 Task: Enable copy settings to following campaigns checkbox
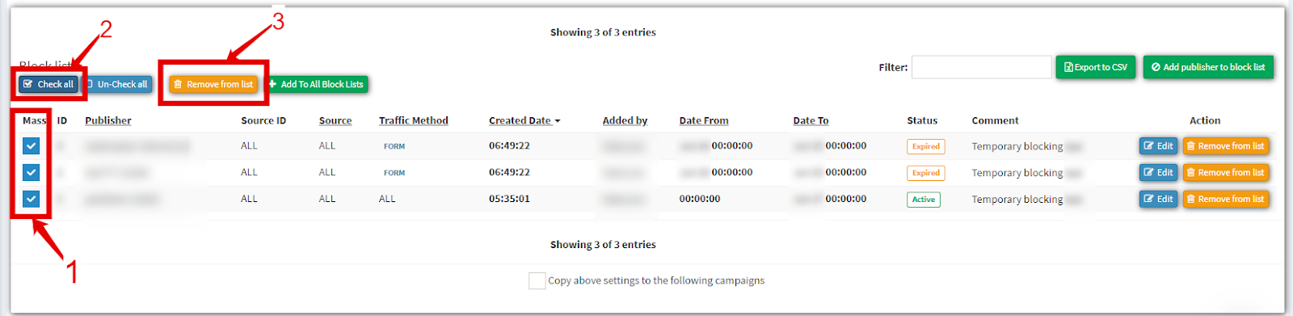(x=537, y=280)
